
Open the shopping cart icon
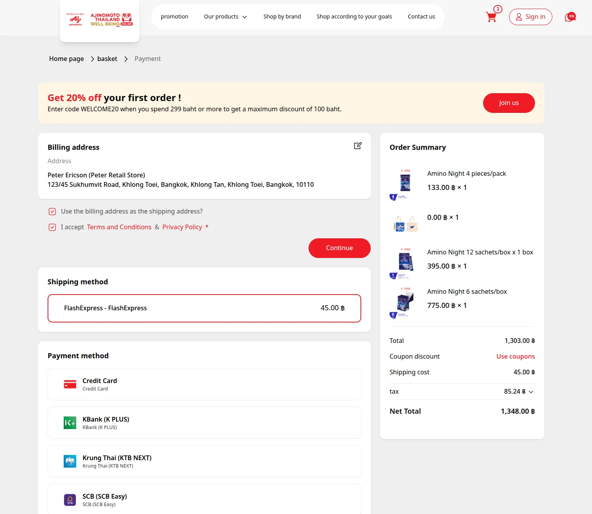[x=491, y=17]
